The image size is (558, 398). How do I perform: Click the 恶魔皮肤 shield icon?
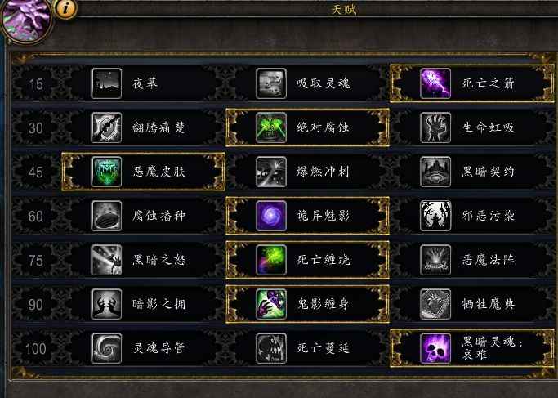point(106,172)
